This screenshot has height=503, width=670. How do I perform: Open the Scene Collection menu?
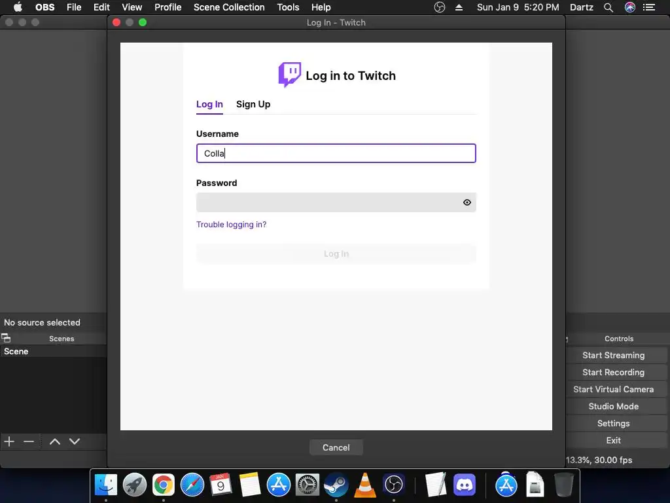pos(229,7)
